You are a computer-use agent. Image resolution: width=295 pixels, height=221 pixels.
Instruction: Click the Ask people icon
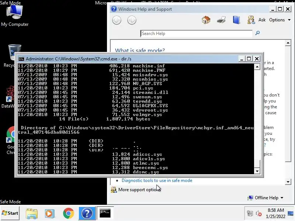coord(251,20)
